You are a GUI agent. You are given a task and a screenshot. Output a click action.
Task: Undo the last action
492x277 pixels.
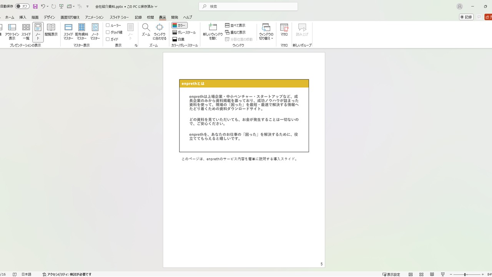[x=43, y=7]
